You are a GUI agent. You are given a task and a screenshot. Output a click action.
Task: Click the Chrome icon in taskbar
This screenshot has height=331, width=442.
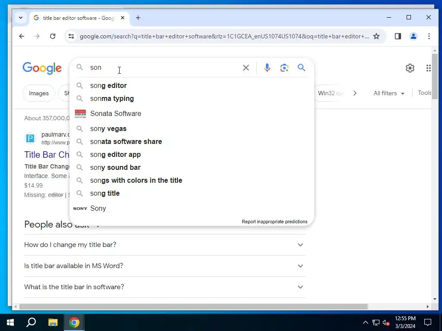(x=74, y=322)
